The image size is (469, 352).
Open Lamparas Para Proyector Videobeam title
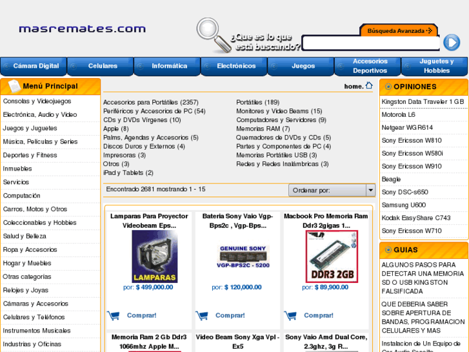[149, 221]
